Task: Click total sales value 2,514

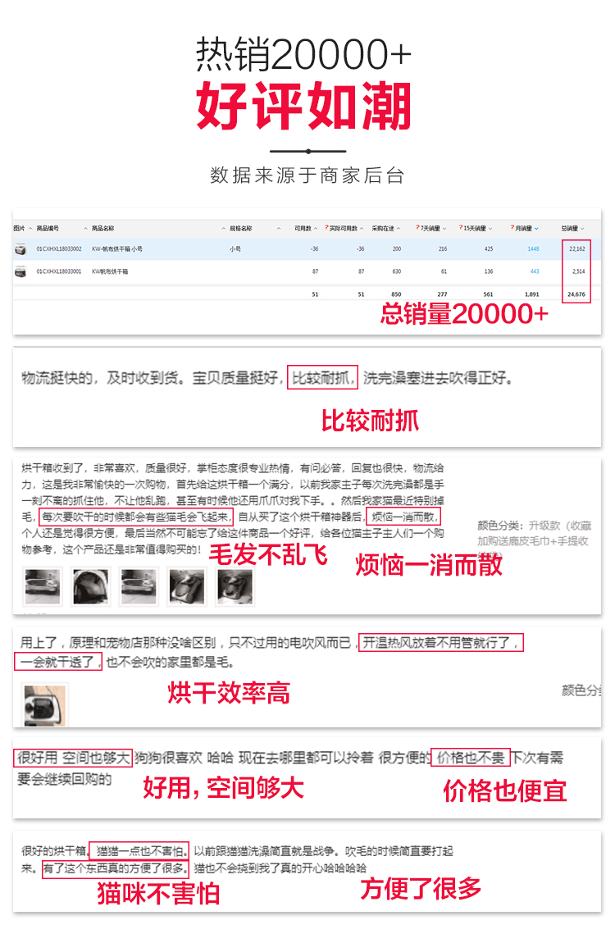Action: [x=578, y=271]
